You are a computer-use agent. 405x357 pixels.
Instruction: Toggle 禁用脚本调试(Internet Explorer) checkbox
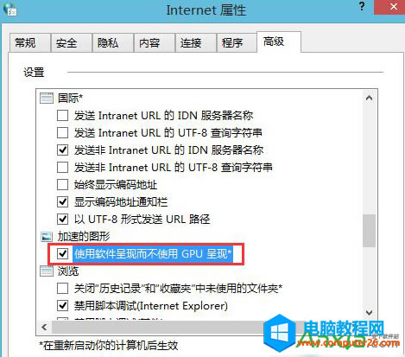point(63,306)
